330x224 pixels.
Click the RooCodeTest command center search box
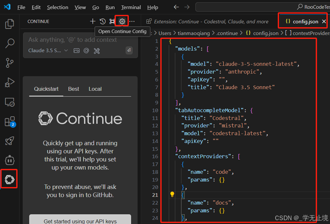(263, 7)
